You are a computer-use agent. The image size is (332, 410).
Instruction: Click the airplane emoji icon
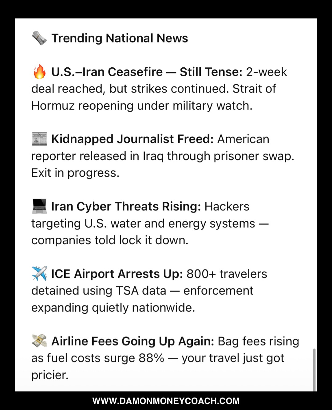click(39, 273)
